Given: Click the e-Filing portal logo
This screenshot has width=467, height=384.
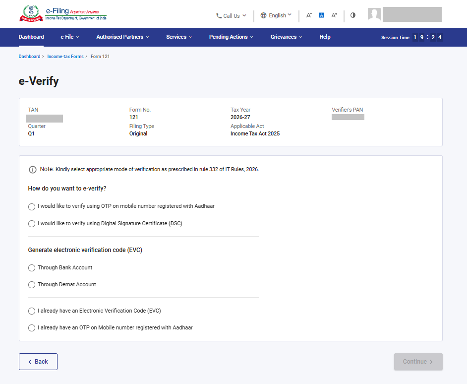Looking at the screenshot, I should pyautogui.click(x=63, y=14).
